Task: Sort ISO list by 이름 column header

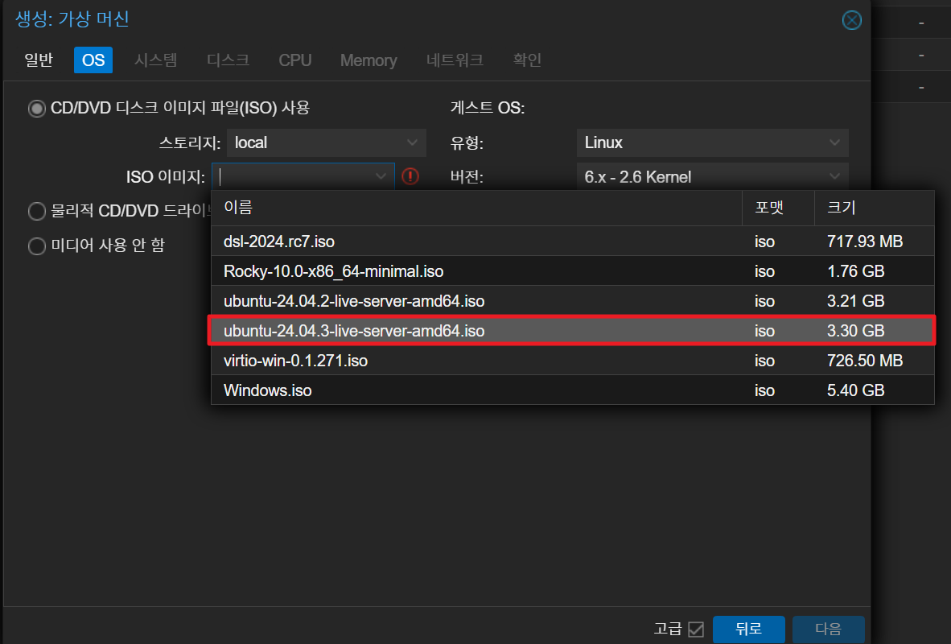Action: [x=476, y=208]
